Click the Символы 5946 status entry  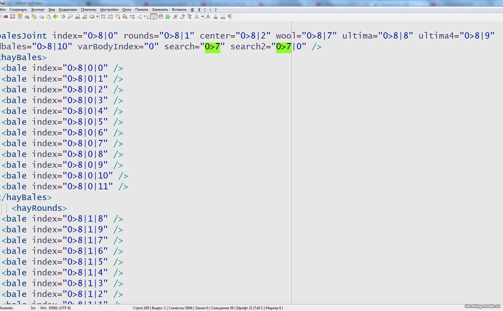(180, 308)
